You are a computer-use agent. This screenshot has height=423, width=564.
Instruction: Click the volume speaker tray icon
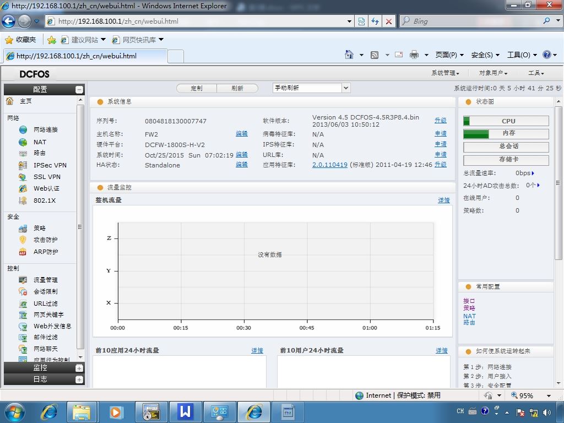point(547,412)
